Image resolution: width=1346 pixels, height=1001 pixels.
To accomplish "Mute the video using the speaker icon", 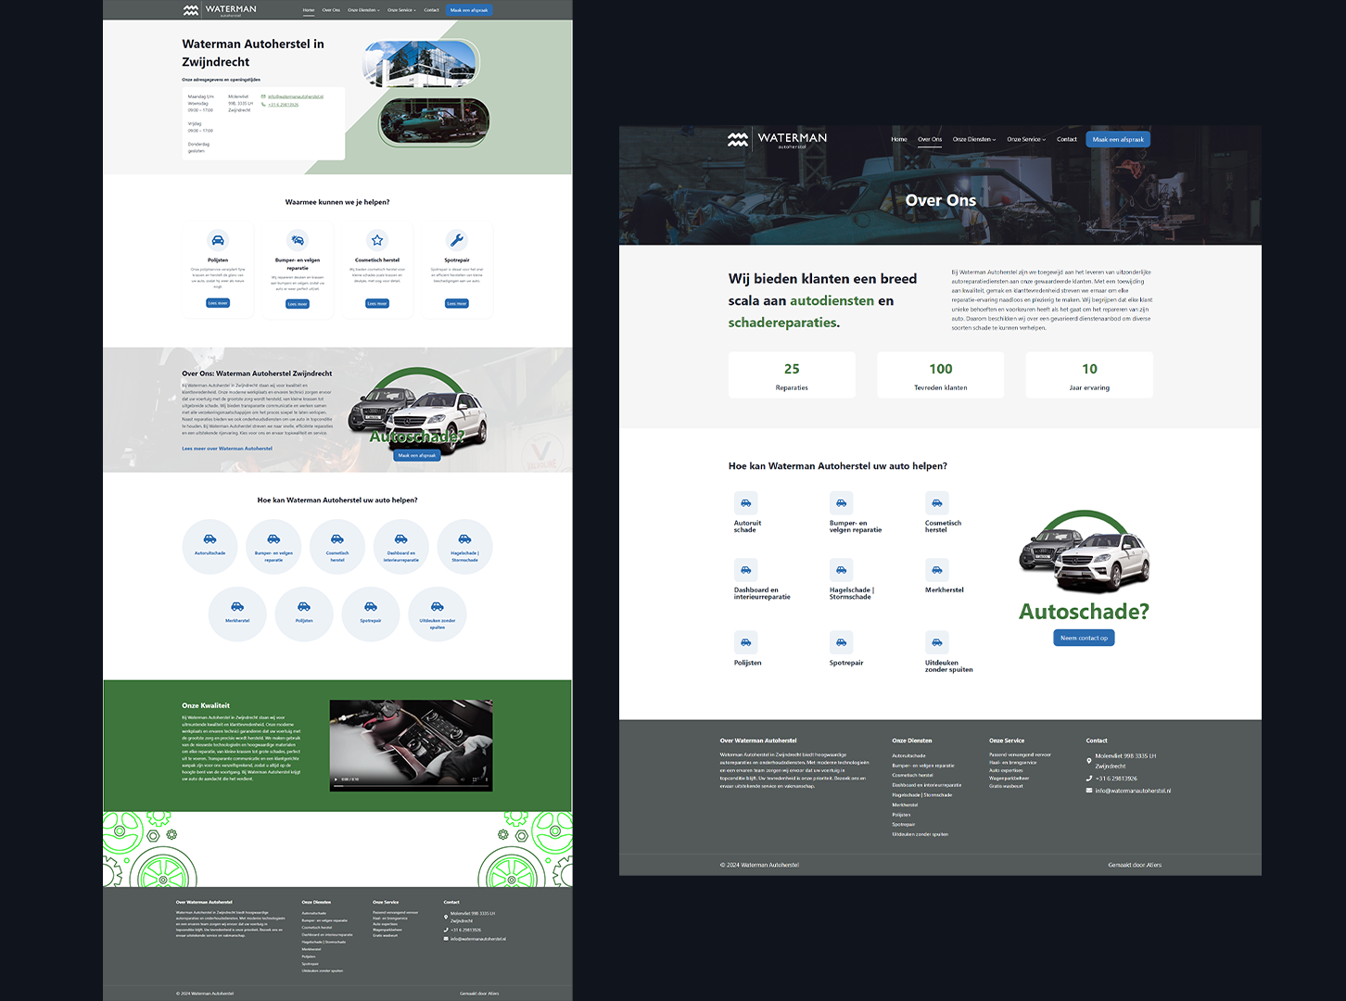I will tap(463, 779).
